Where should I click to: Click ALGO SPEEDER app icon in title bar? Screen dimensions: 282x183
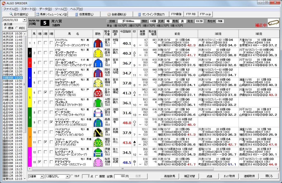click(4, 3)
